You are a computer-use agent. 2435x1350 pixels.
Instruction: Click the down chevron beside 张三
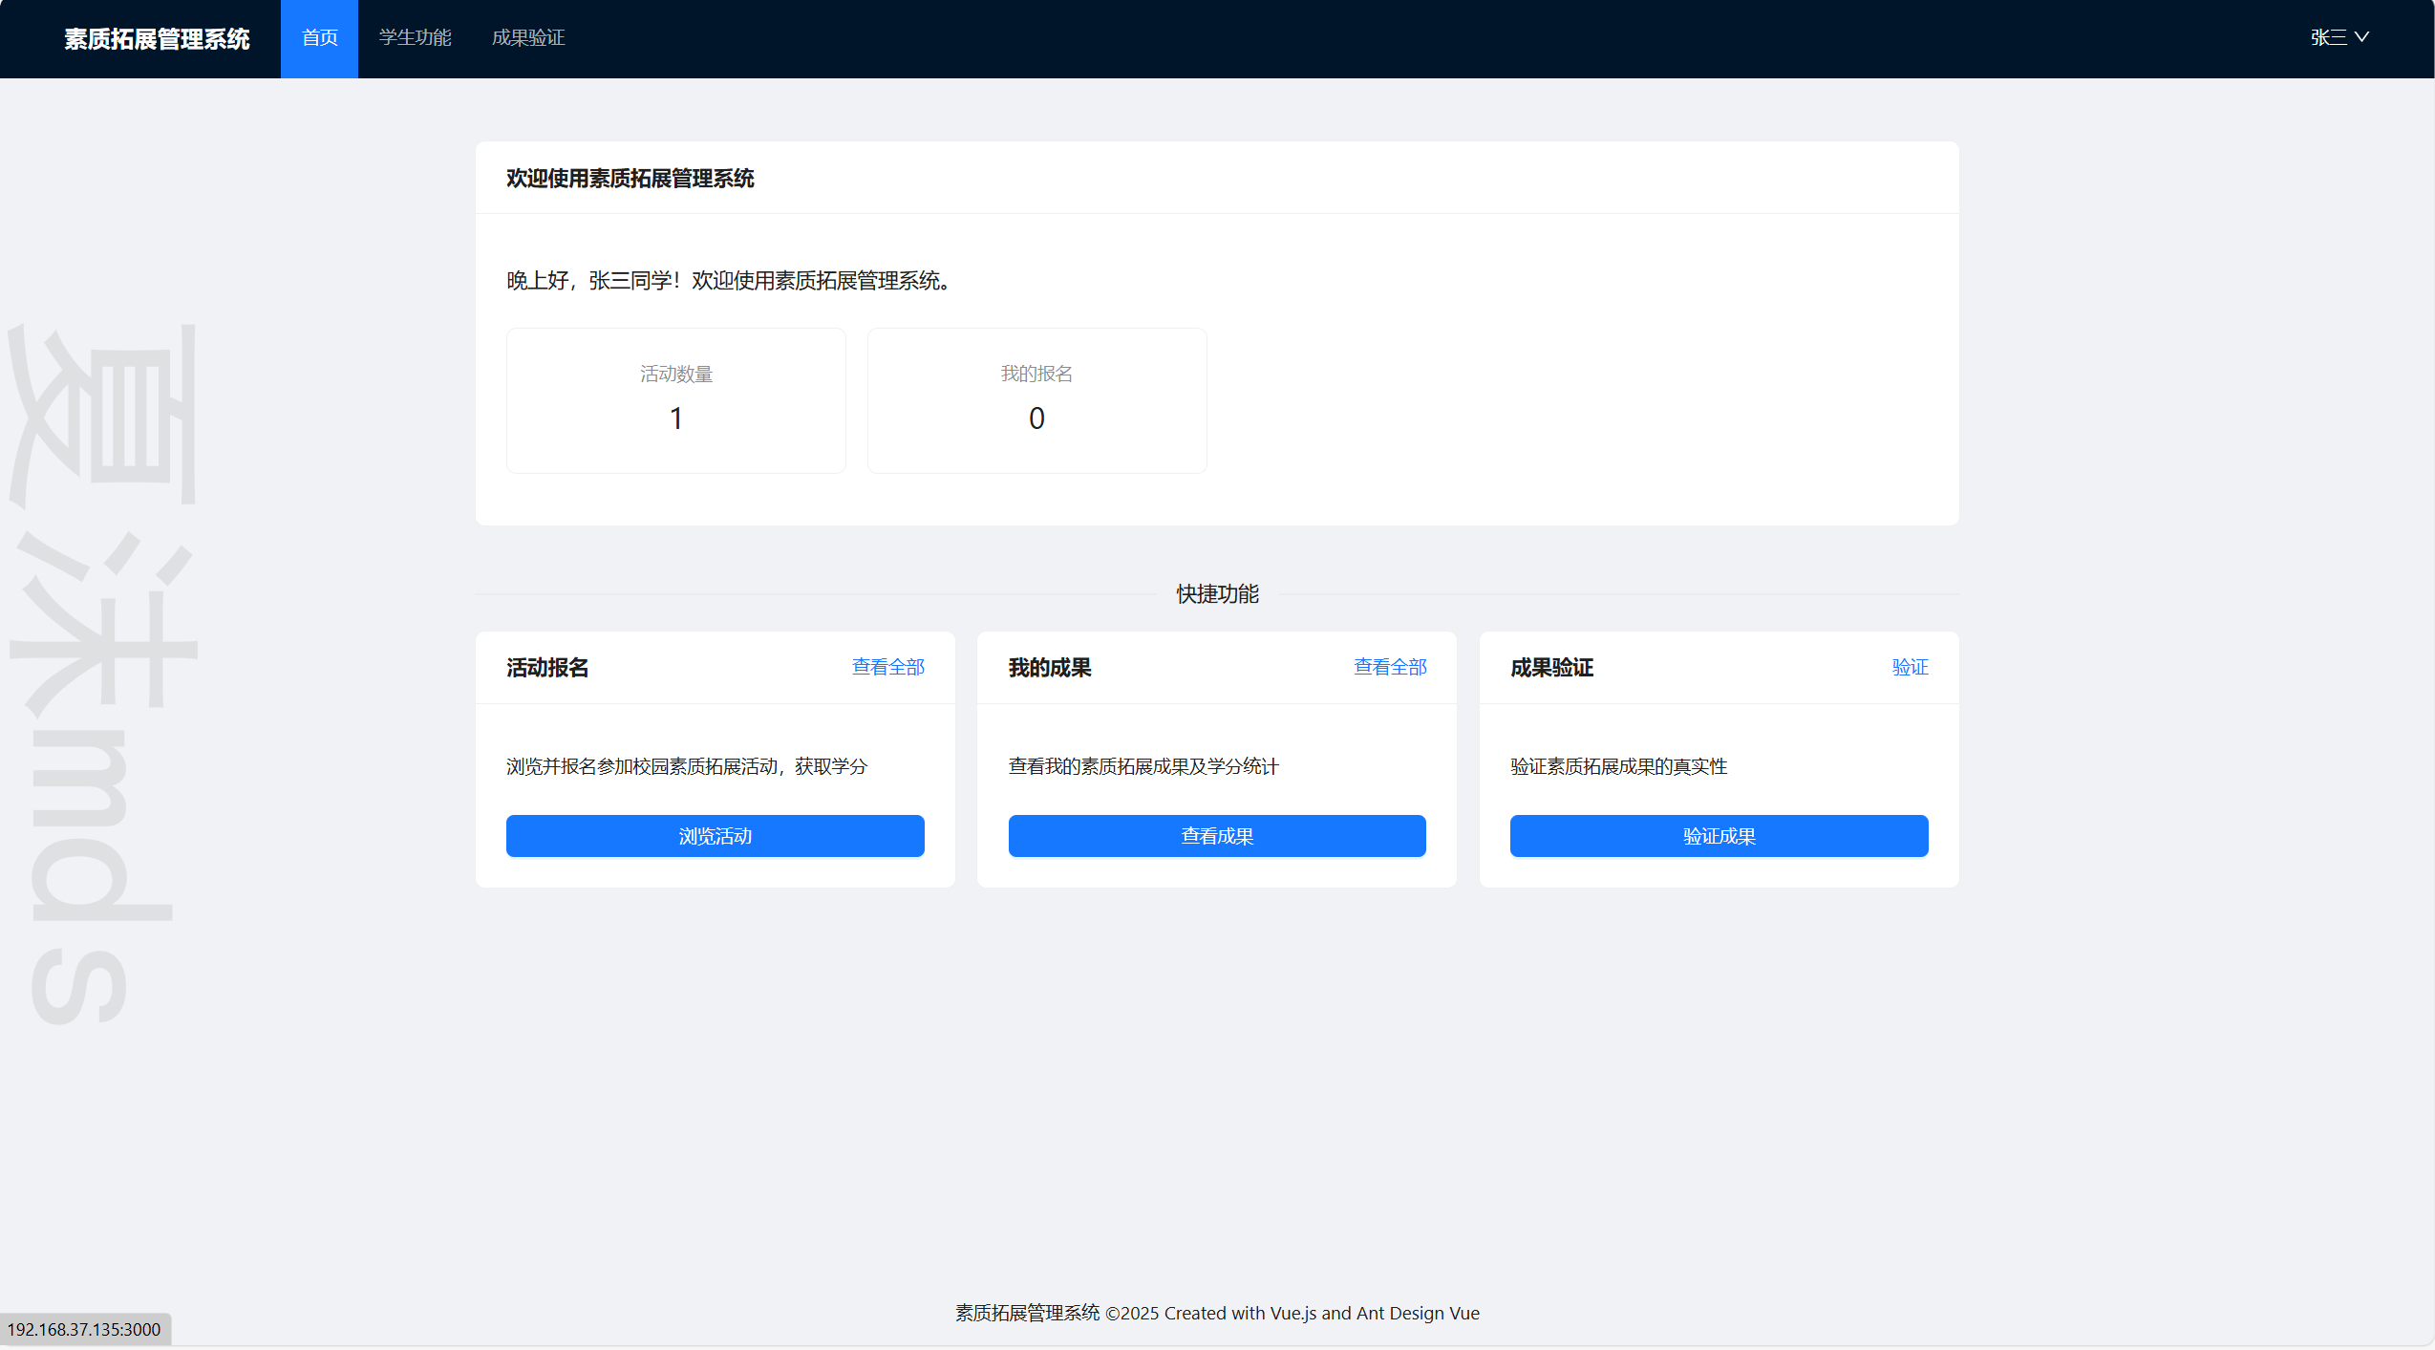[x=2361, y=37]
